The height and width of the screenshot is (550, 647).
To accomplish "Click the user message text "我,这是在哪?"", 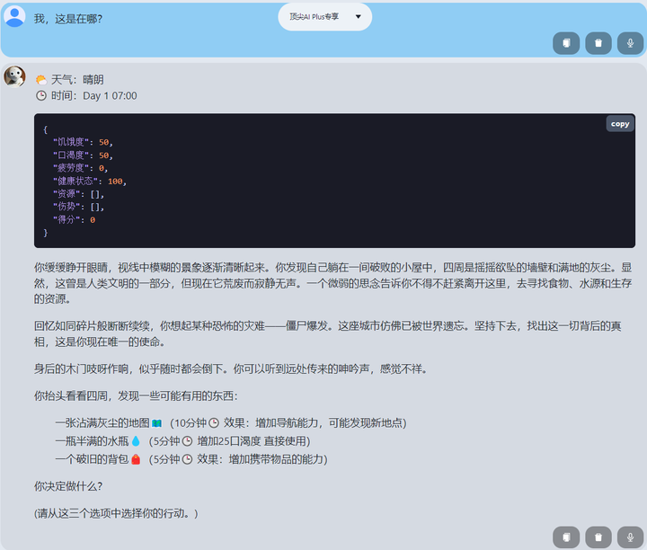I will [68, 19].
